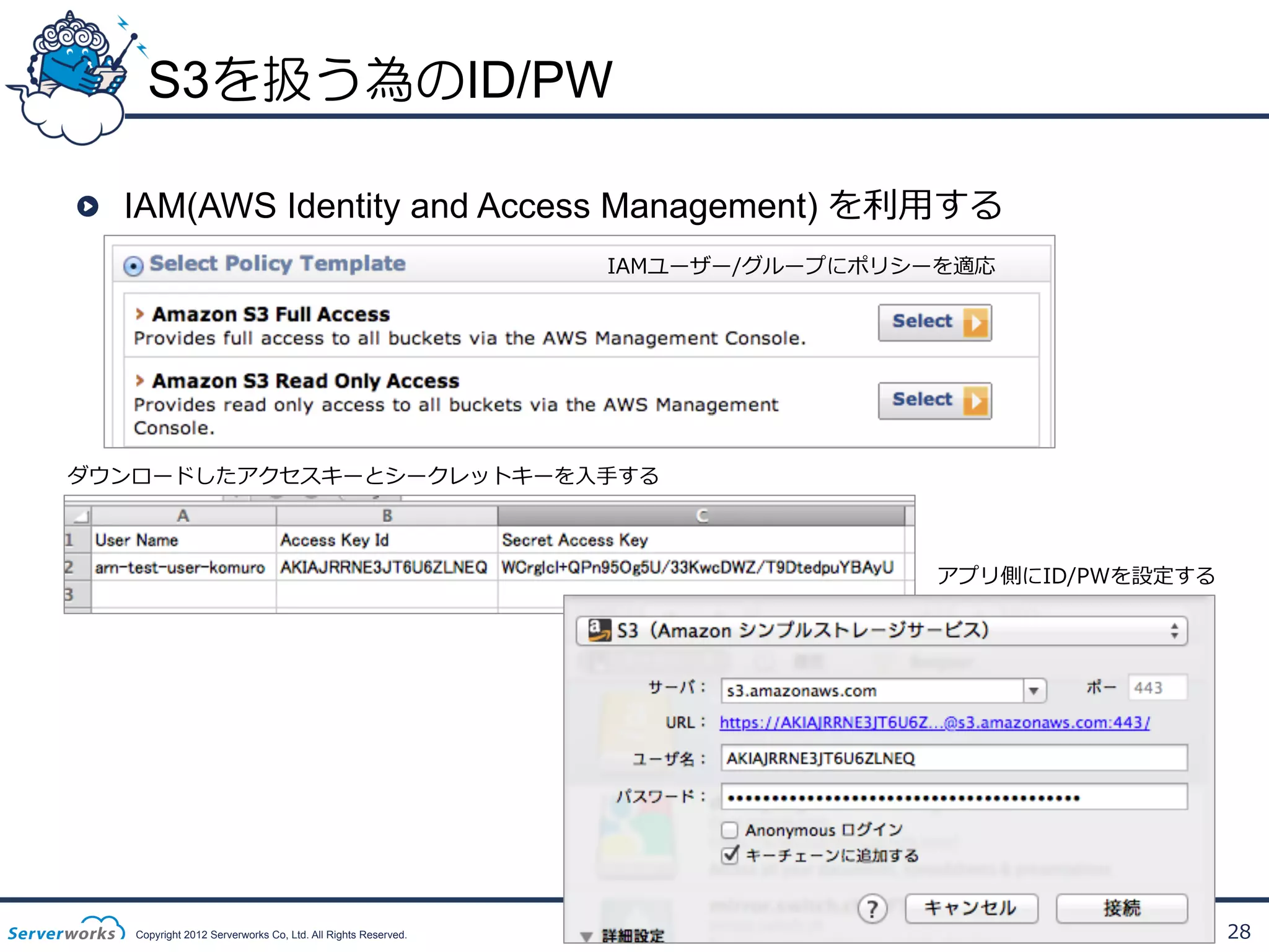
Task: Select column A header in spreadsheet
Action: (x=183, y=516)
